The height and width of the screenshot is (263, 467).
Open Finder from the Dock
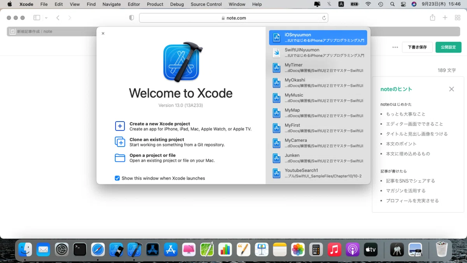click(25, 249)
